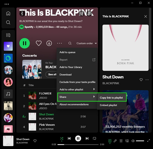Open Shut Down title link in Now Playing panel
Viewport: 153px width, 149px height.
113,77
